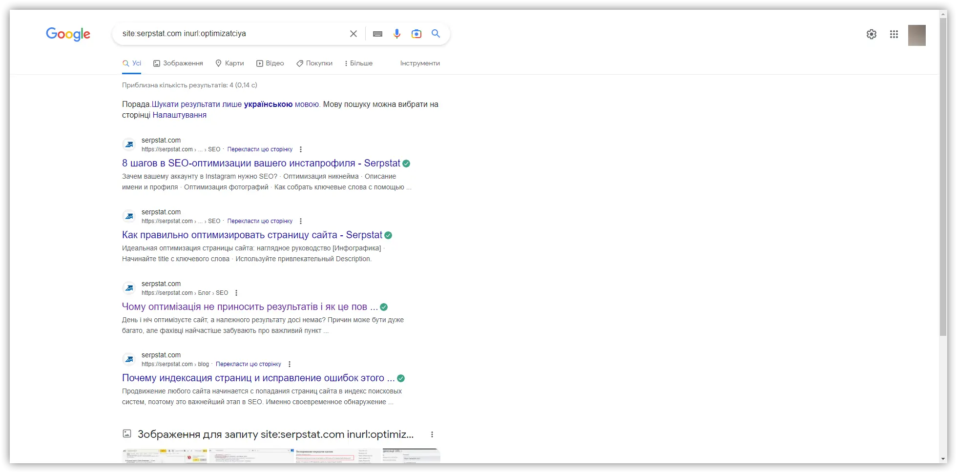
Task: Click the scrollbar down arrow
Action: pyautogui.click(x=943, y=459)
